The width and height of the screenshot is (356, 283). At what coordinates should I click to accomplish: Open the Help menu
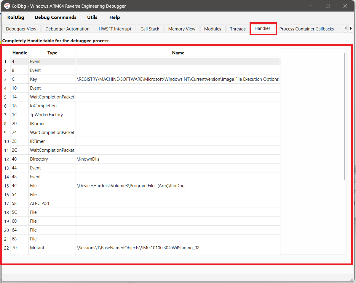click(x=114, y=17)
